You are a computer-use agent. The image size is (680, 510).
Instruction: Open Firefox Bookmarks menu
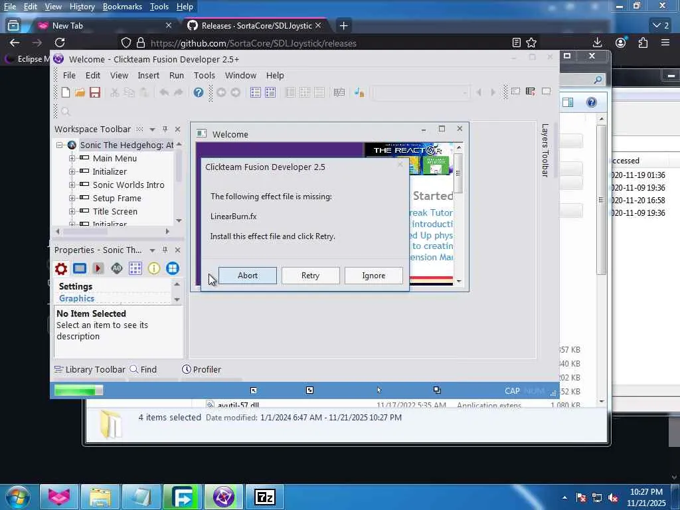point(122,7)
